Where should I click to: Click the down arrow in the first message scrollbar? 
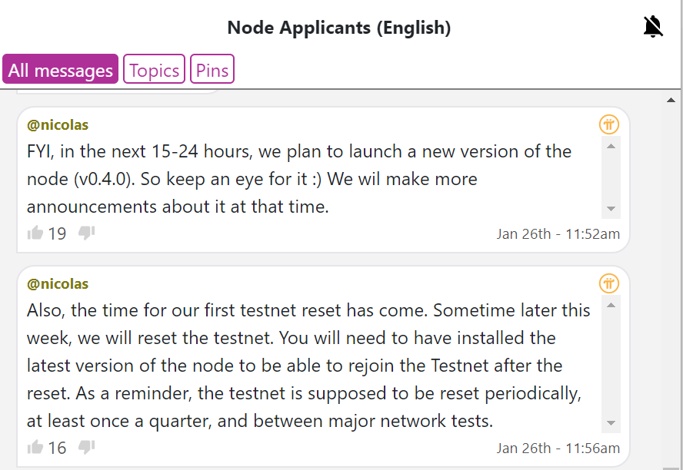click(611, 209)
